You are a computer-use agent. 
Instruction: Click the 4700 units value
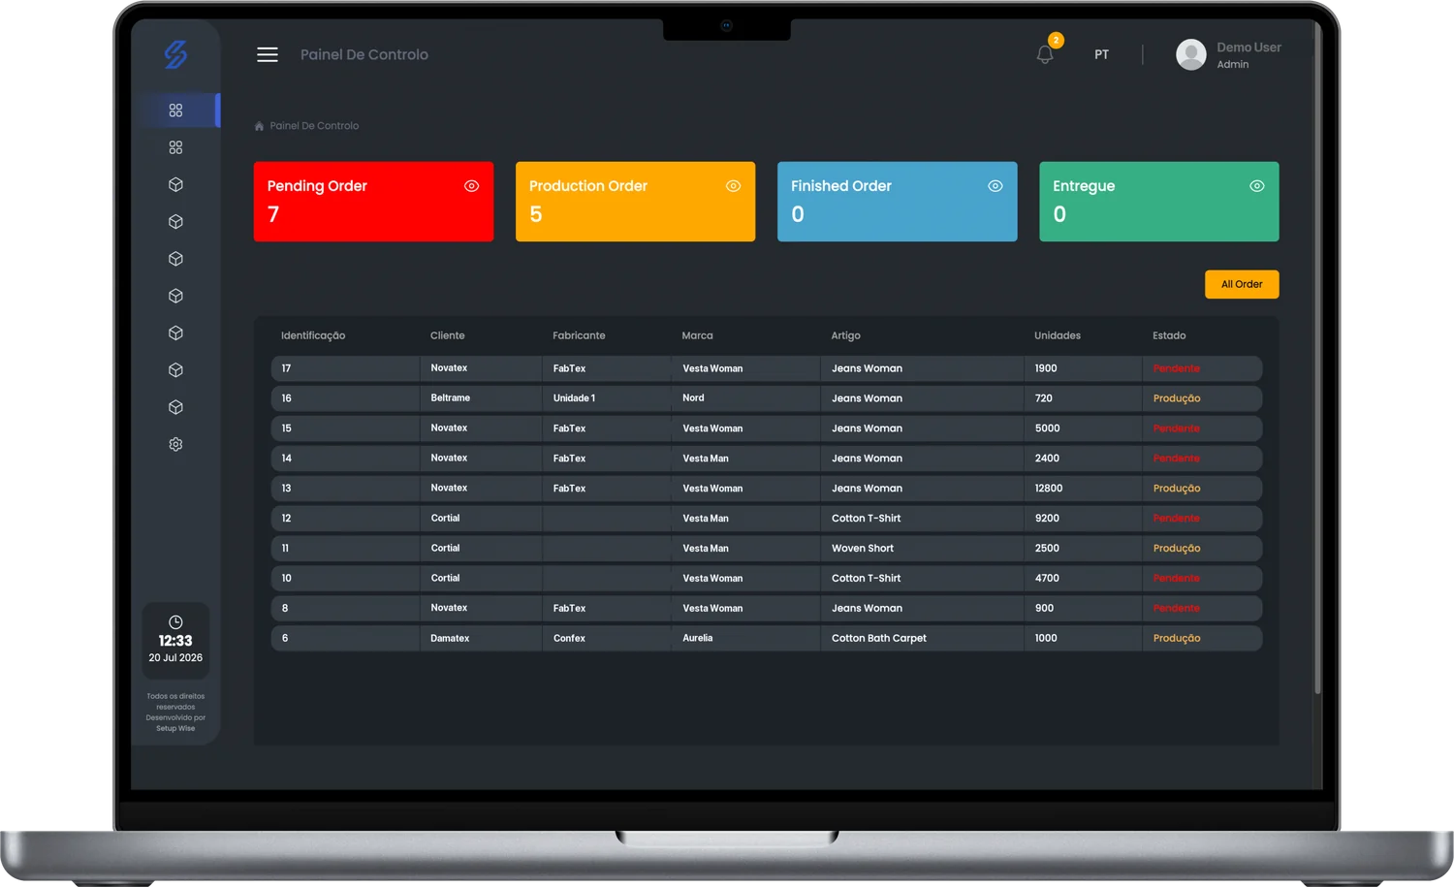1047,579
